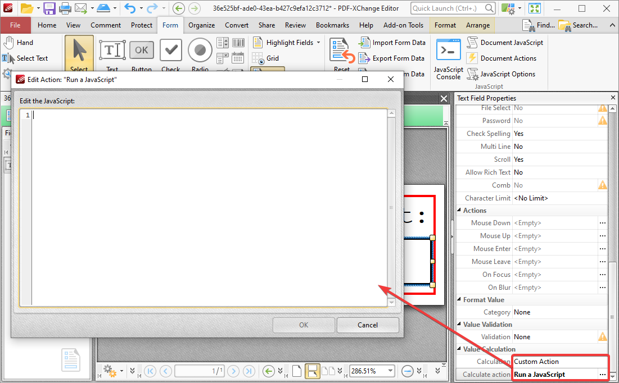619x383 pixels.
Task: Click in the JavaScript code editor area
Action: tap(209, 207)
